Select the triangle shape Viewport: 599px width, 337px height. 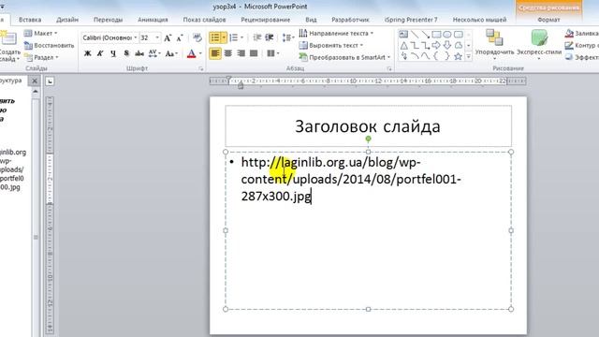[403, 46]
